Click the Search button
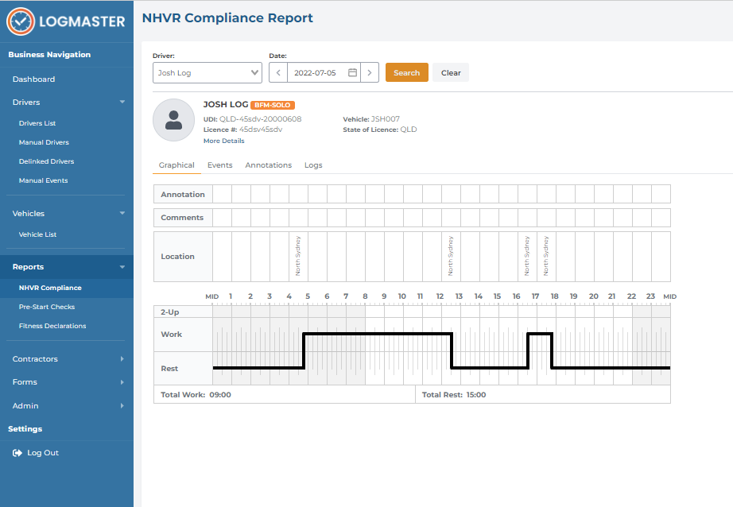 click(x=406, y=72)
